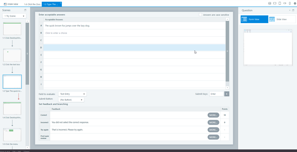Select acceptable answer row G
This screenshot has height=152, width=297.
pos(134,69)
